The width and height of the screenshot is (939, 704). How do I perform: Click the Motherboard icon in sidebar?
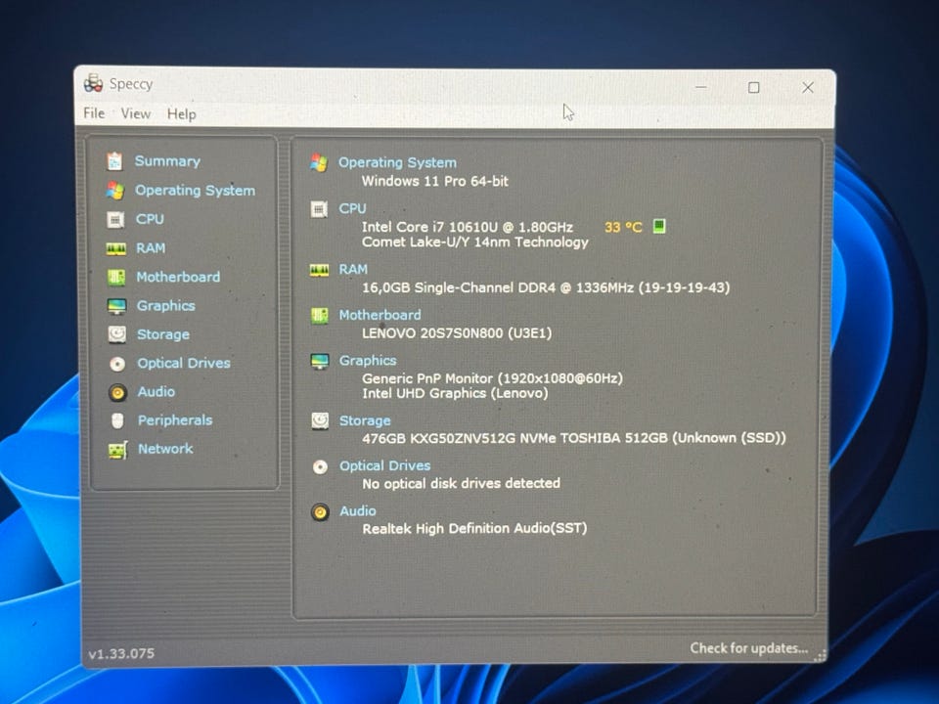116,277
